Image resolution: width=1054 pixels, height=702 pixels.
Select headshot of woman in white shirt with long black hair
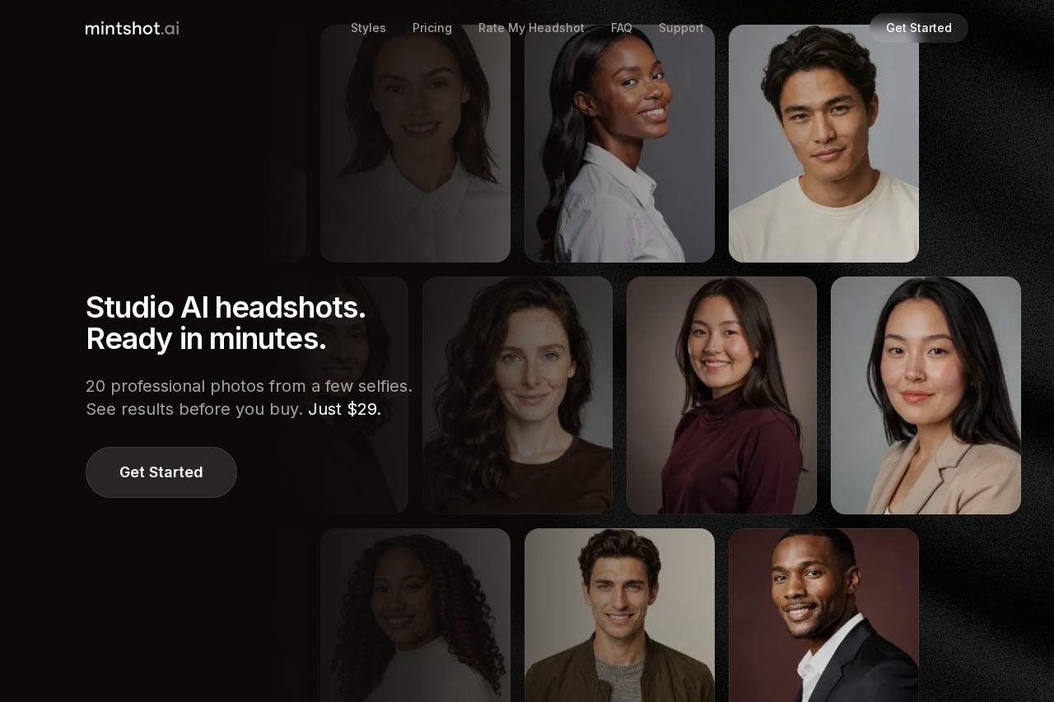[x=619, y=144]
